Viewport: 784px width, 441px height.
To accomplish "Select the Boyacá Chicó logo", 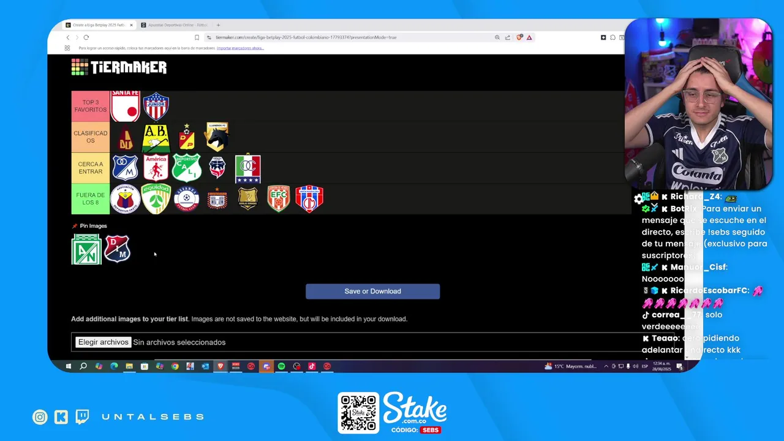I will pyautogui.click(x=217, y=198).
